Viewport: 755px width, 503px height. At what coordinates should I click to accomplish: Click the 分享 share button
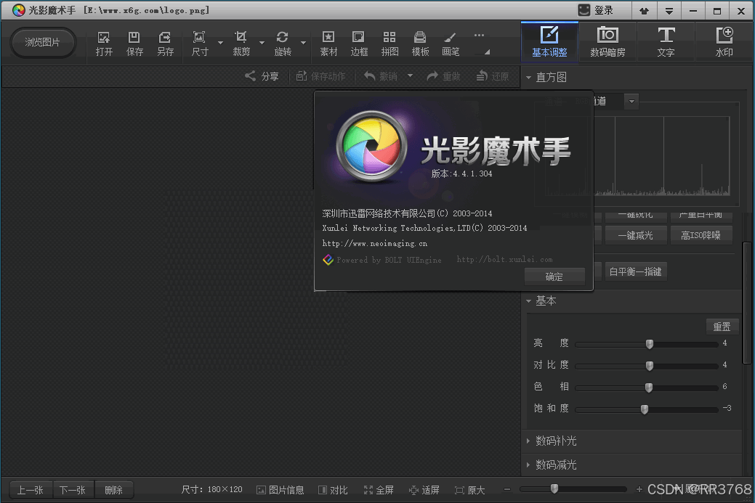262,76
